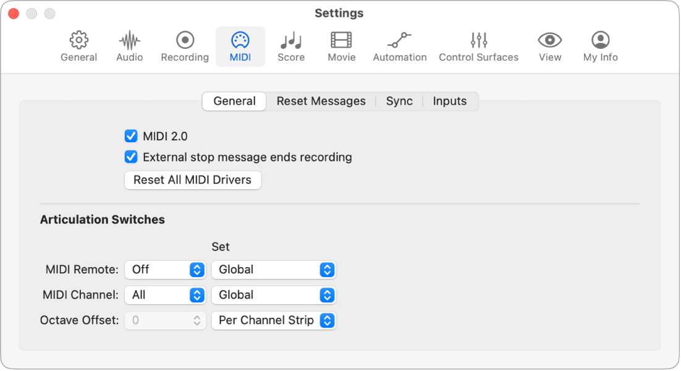Open the Per Channel Strip dropdown
Viewport: 681px width, 371px height.
[x=273, y=320]
